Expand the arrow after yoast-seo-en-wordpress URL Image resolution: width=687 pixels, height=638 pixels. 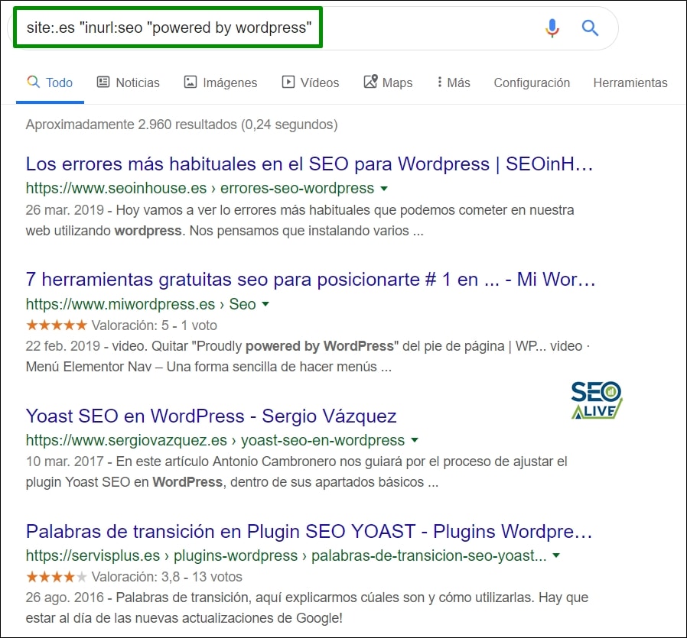[x=414, y=440]
